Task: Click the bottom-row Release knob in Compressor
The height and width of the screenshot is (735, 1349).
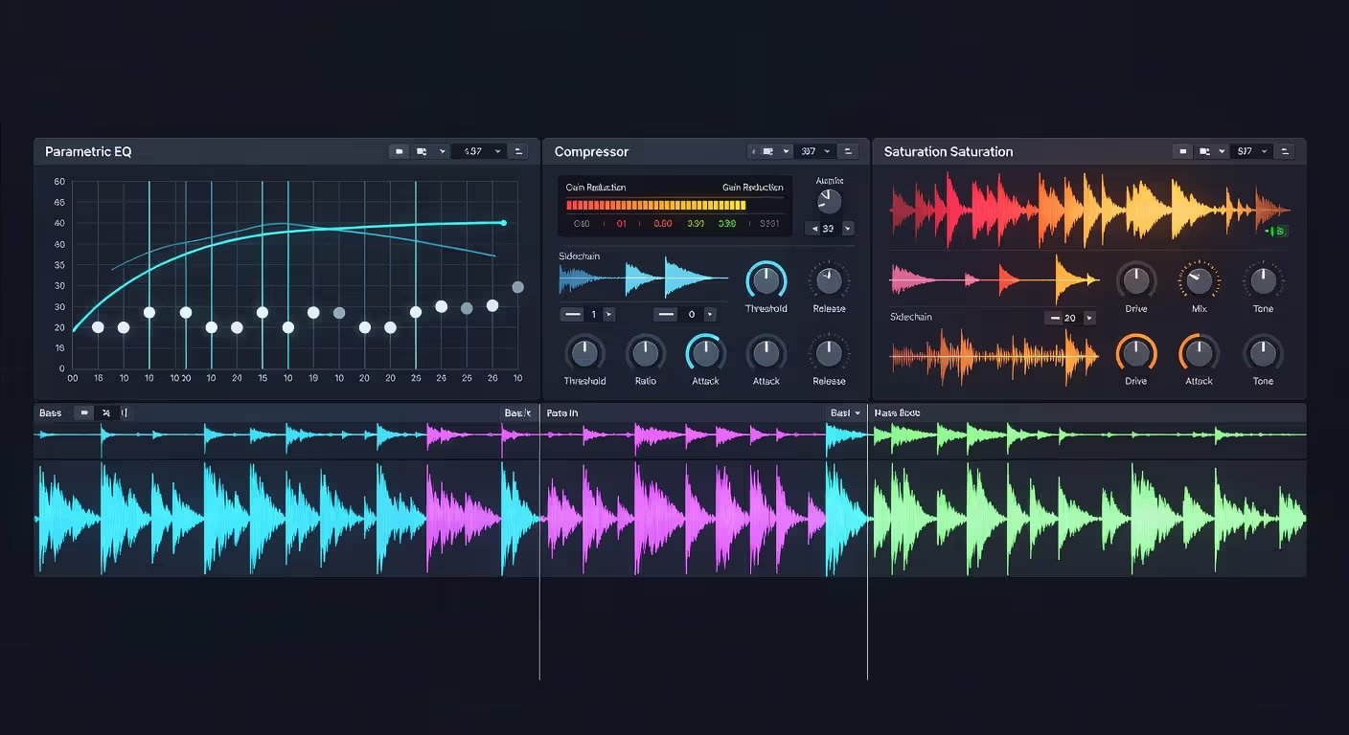Action: point(829,354)
